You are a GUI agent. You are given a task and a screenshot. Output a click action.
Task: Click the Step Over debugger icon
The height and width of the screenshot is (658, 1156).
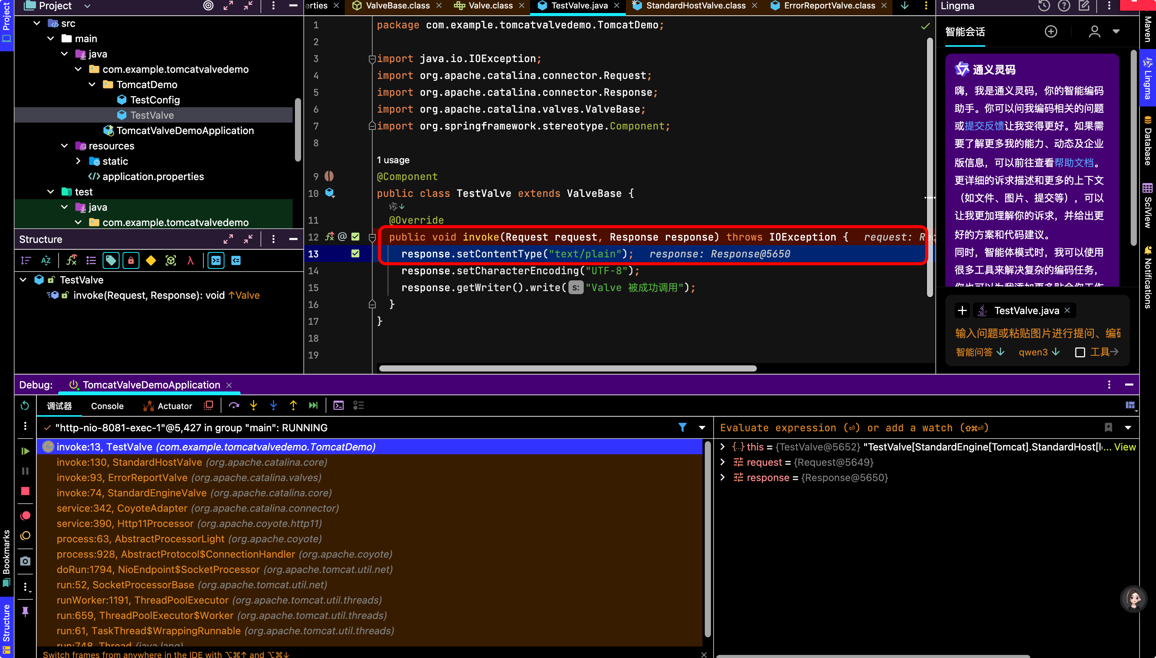point(234,405)
